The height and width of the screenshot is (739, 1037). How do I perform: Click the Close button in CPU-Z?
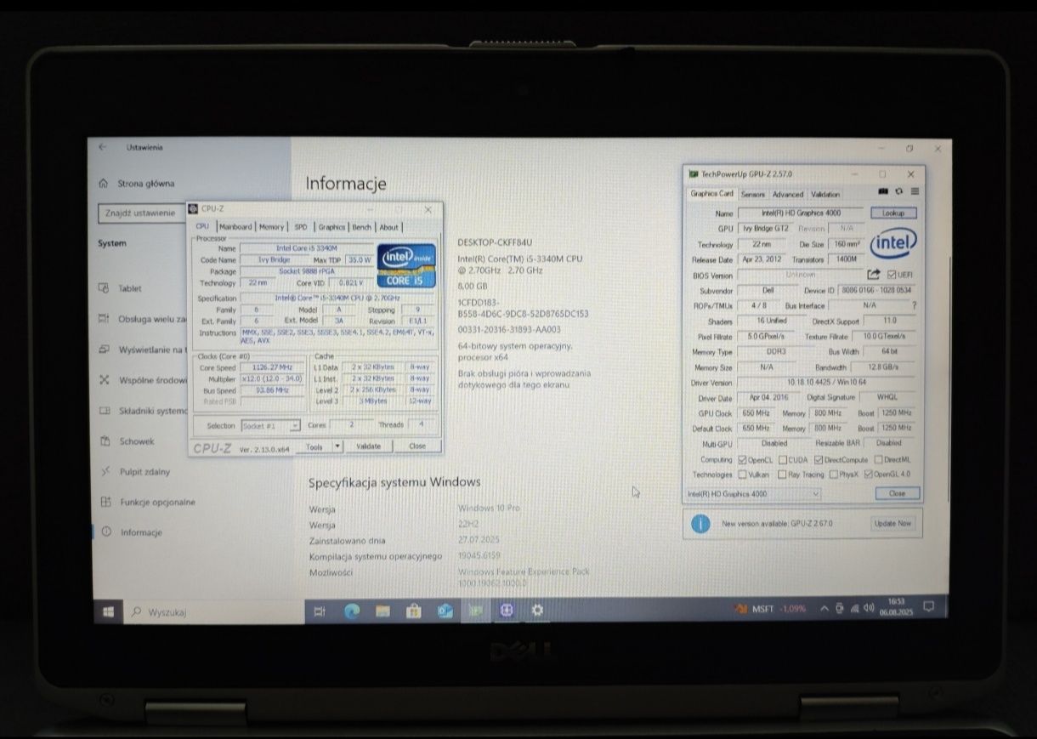coord(417,446)
